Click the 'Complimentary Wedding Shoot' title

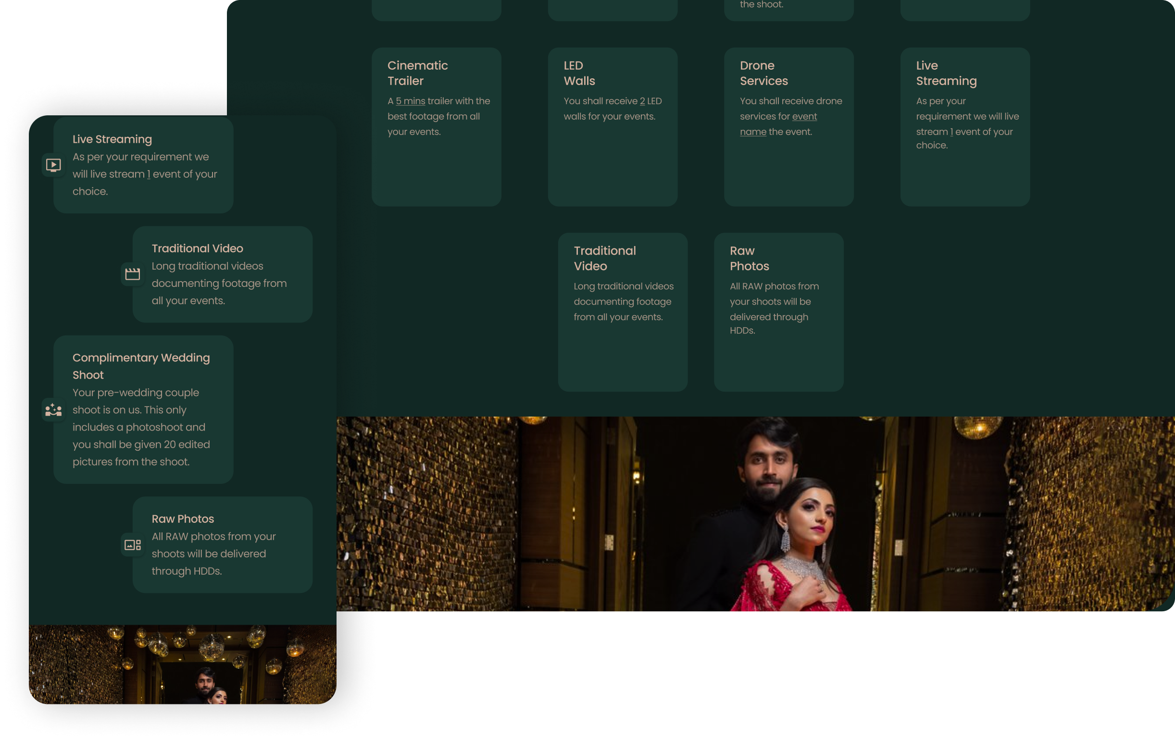pyautogui.click(x=141, y=366)
